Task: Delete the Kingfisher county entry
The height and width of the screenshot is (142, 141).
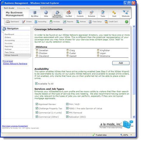Action: [x=98, y=50]
